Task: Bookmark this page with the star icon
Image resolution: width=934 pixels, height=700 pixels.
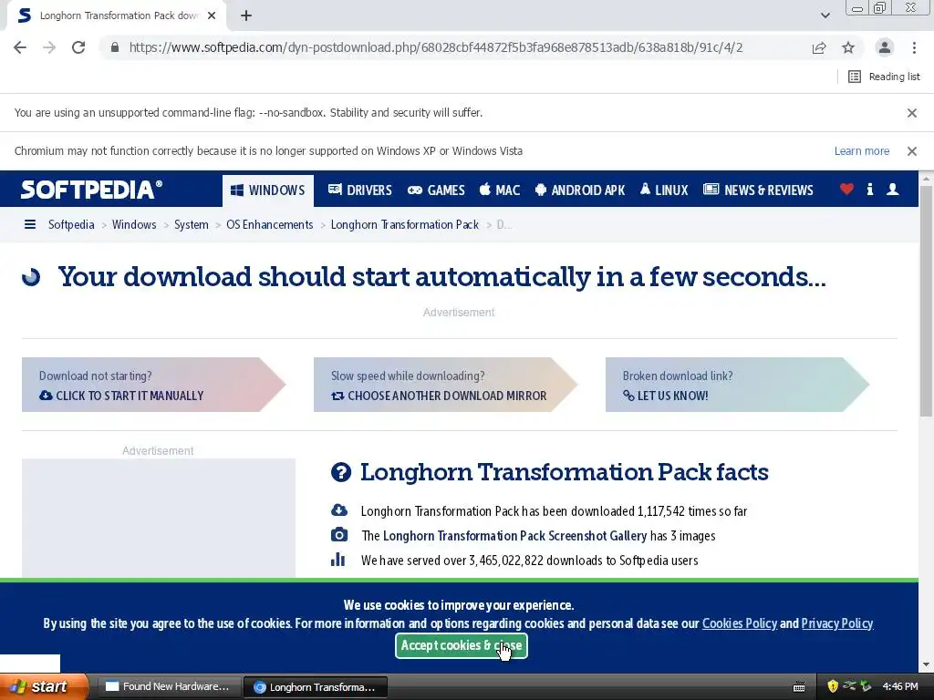Action: 848,47
